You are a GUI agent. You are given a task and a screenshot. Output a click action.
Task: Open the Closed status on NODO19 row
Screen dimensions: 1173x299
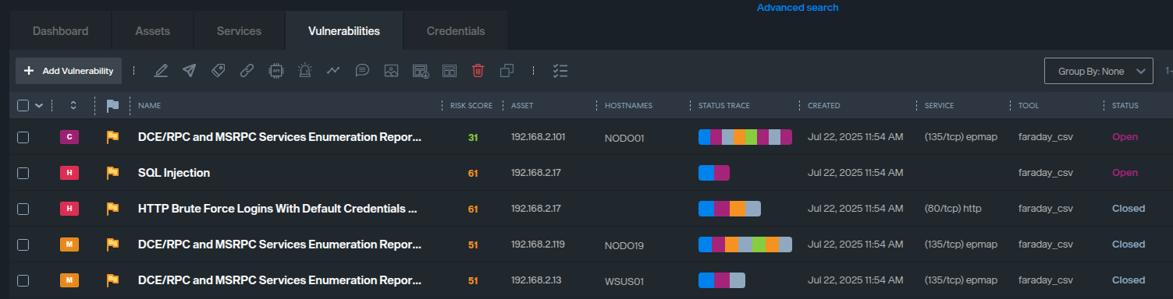click(1129, 244)
